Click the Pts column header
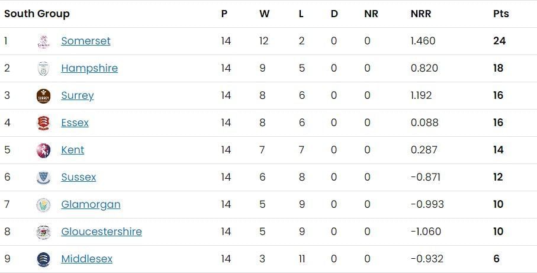 coord(501,14)
